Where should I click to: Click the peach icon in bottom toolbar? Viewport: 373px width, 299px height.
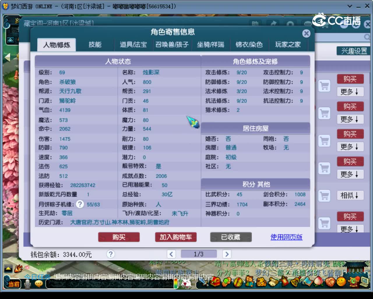click(x=318, y=282)
